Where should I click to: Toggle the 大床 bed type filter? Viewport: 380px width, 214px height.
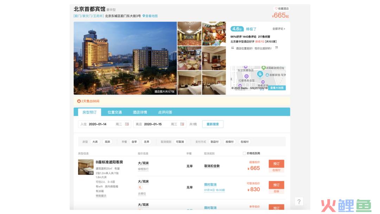point(95,142)
